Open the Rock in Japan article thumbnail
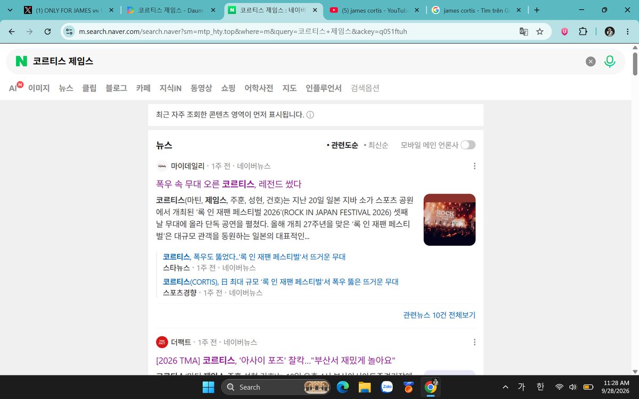The height and width of the screenshot is (399, 639). tap(449, 220)
